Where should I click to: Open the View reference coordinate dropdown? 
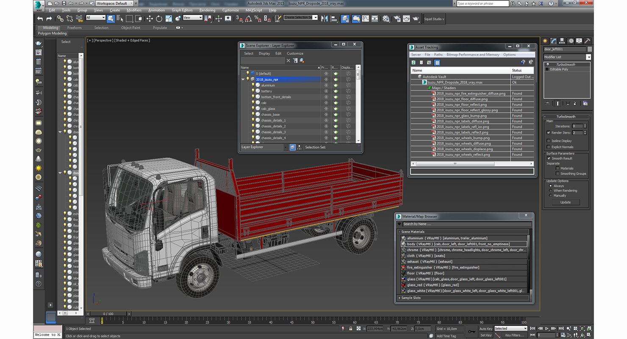point(193,17)
